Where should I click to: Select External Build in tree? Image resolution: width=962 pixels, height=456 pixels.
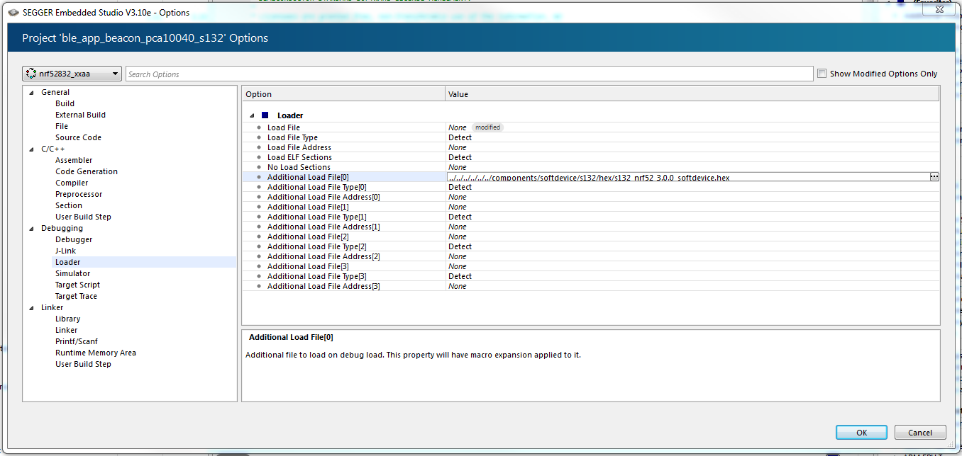point(80,115)
